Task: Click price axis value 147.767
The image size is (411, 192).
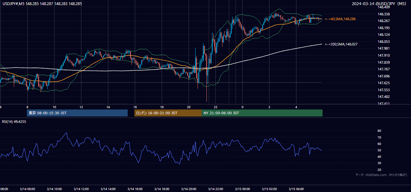Action: [383, 69]
